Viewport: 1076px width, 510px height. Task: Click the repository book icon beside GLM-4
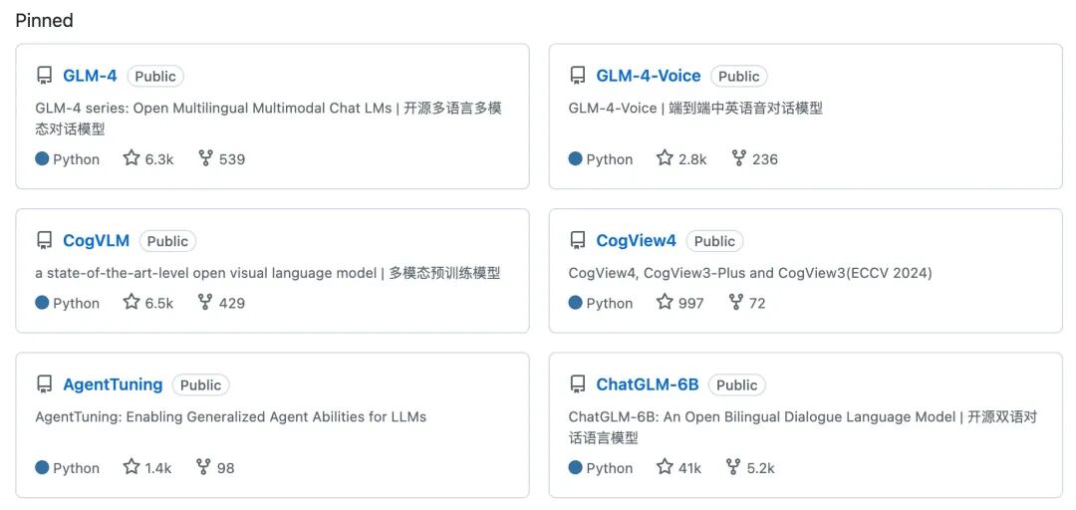pos(44,76)
